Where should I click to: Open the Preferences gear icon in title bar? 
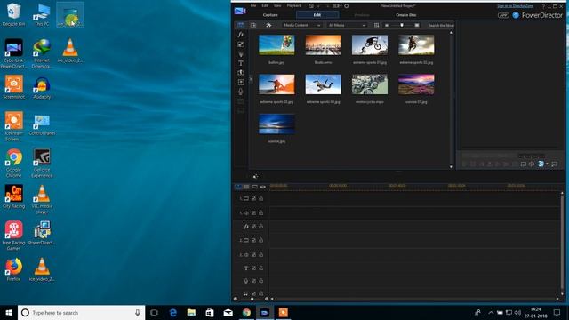[x=346, y=6]
